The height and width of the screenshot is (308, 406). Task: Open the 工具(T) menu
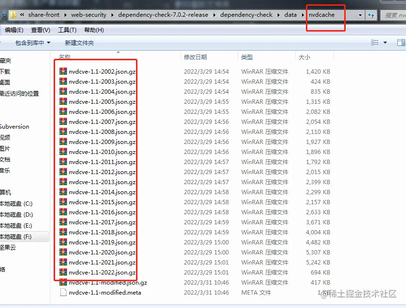[x=67, y=30]
